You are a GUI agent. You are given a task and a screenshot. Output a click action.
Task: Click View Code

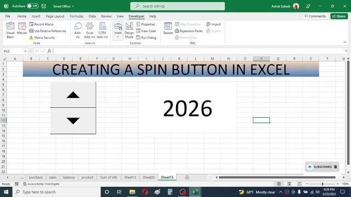coord(146,31)
